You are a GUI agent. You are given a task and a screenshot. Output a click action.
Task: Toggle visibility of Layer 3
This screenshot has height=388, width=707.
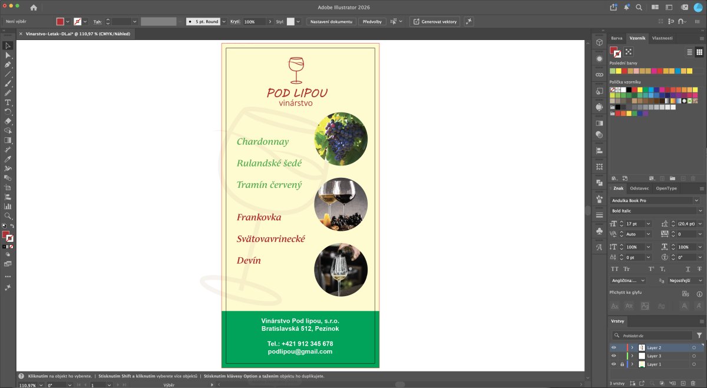coord(613,356)
